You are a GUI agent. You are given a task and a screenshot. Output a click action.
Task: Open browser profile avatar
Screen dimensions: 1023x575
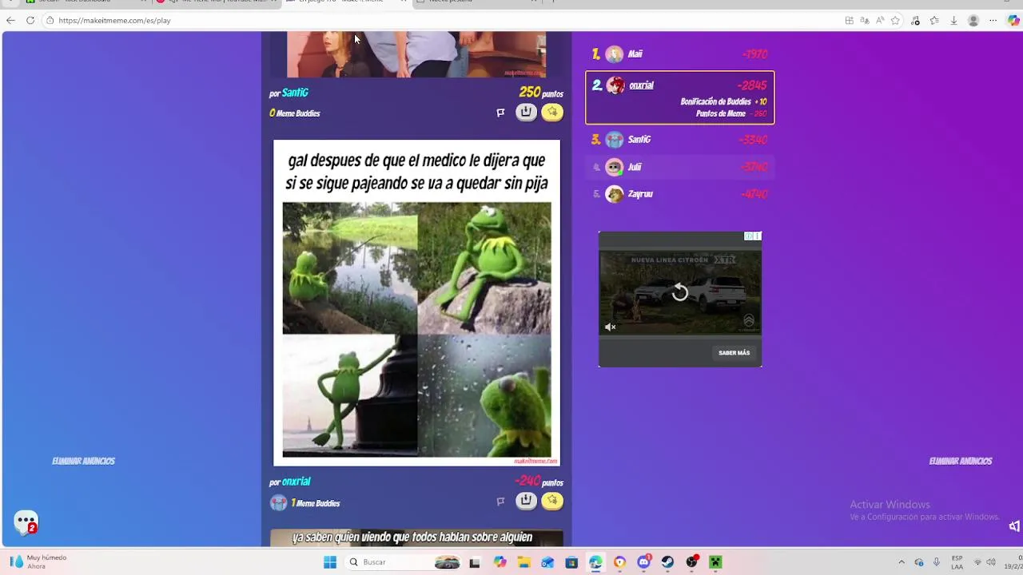(x=973, y=21)
